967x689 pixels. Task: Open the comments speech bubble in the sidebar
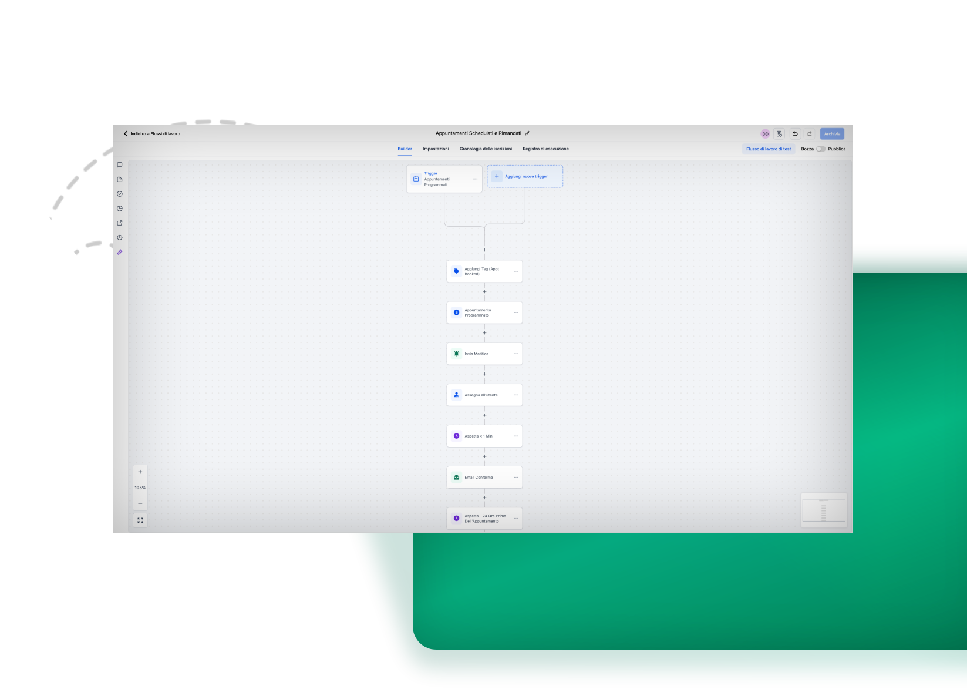[120, 165]
